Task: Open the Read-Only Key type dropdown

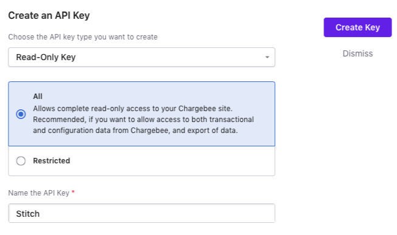Action: point(141,57)
